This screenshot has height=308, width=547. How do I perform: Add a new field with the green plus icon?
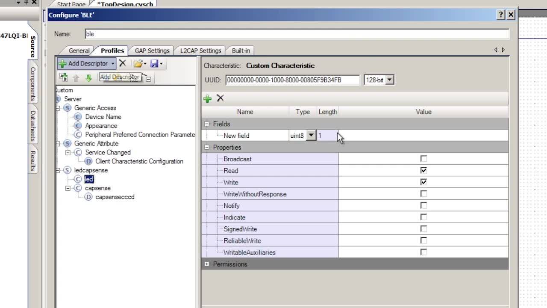coord(207,98)
